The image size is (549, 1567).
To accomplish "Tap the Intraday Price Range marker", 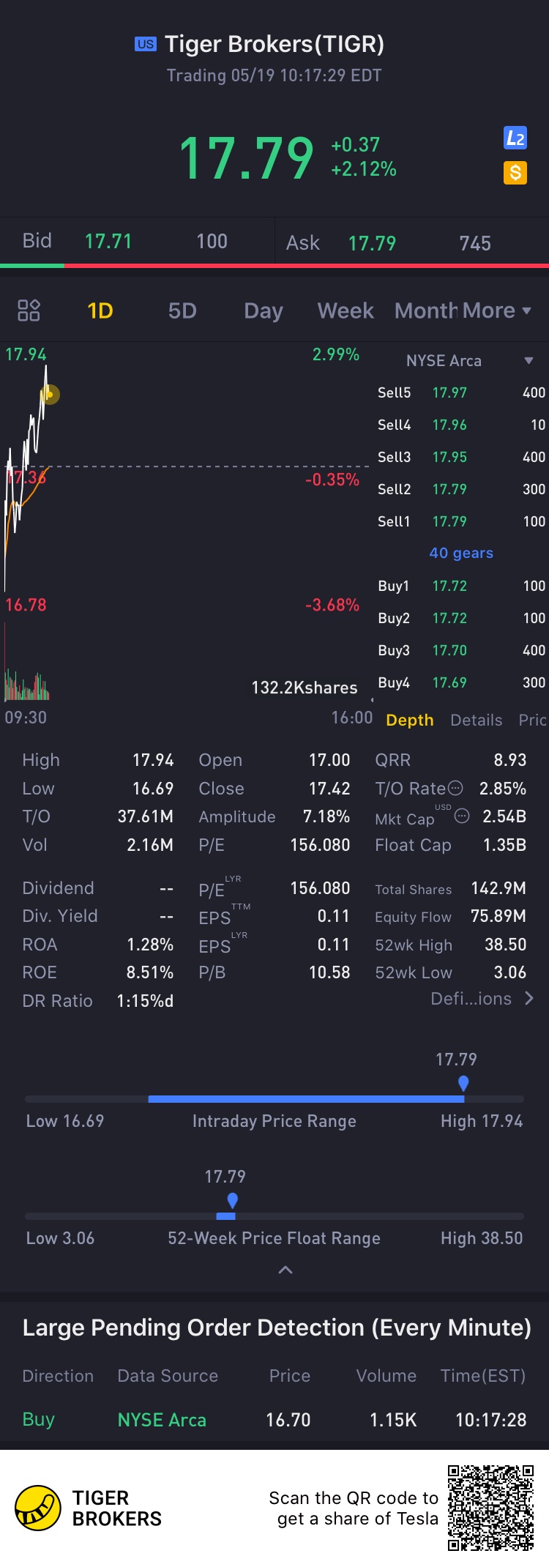I will pos(463,1083).
